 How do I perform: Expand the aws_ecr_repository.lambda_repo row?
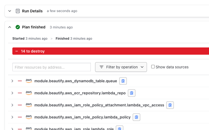pos(12,93)
